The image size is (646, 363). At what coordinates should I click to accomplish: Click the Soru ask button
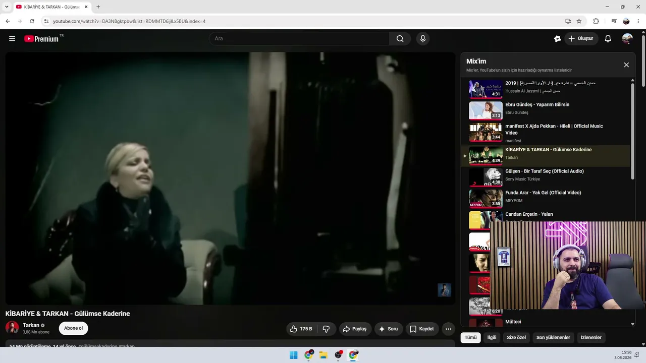coord(389,329)
